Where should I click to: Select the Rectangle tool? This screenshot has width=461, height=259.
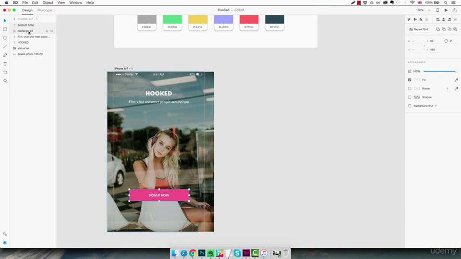5,29
